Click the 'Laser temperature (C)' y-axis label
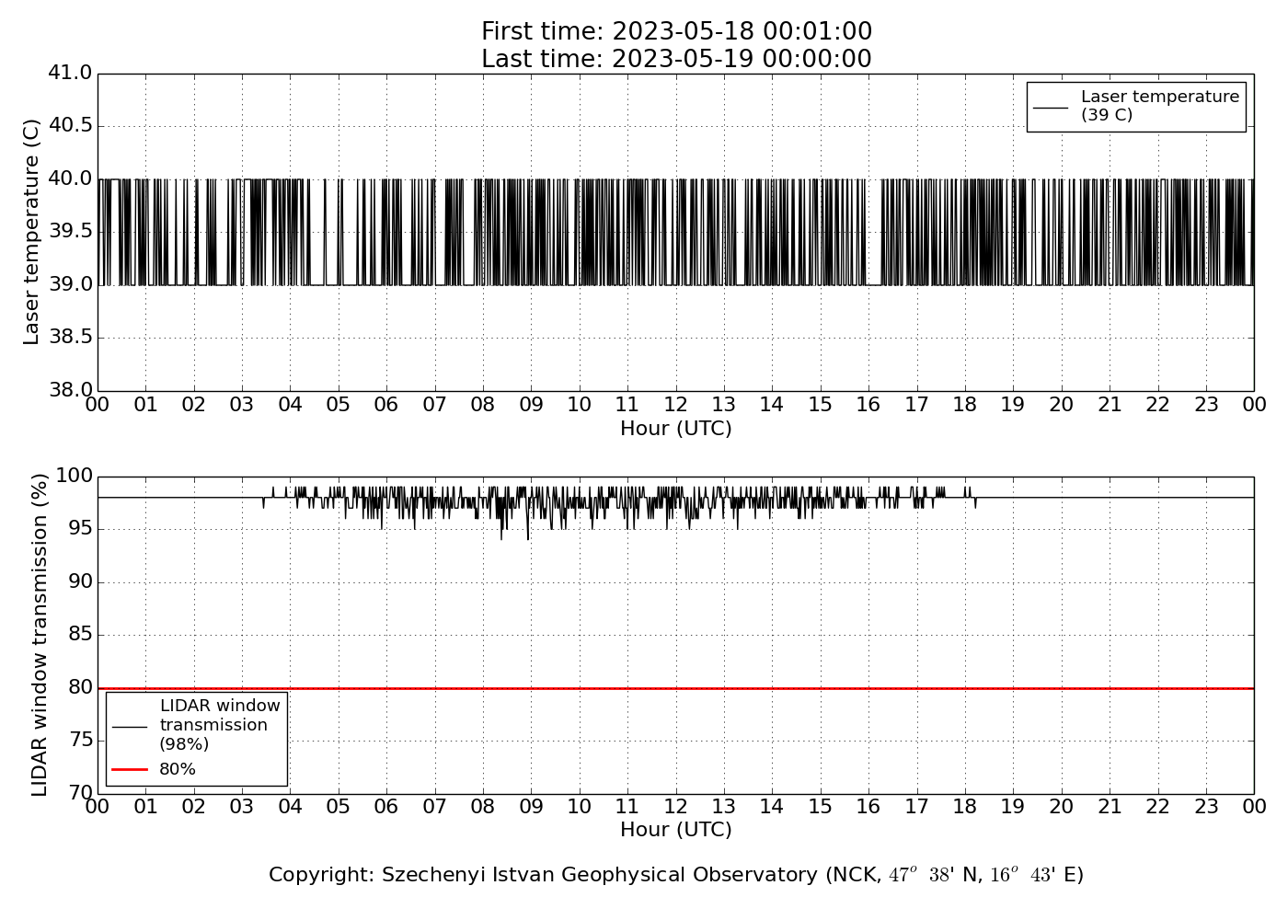The image size is (1288, 920). coord(32,232)
